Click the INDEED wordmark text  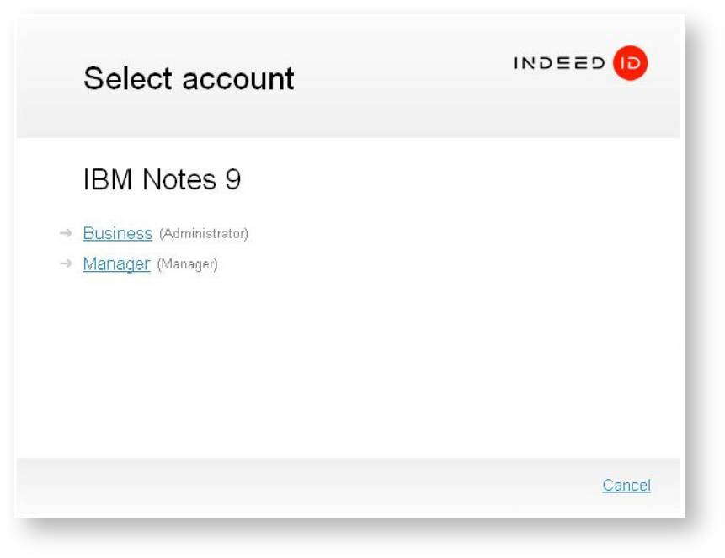[559, 64]
